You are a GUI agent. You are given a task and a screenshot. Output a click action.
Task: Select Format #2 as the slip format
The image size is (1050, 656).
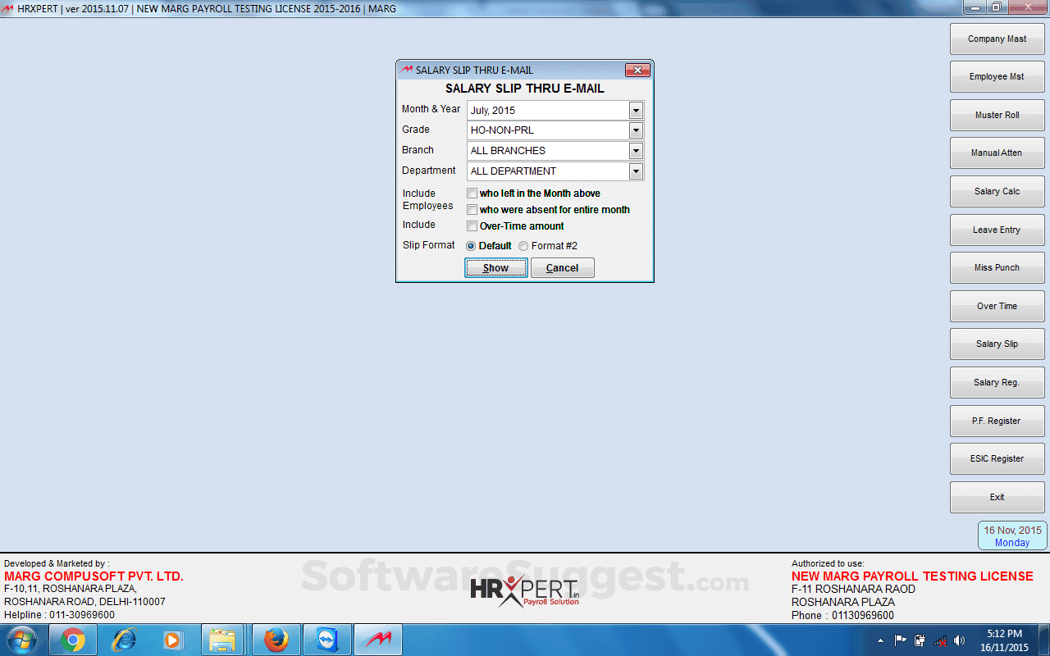pyautogui.click(x=523, y=245)
